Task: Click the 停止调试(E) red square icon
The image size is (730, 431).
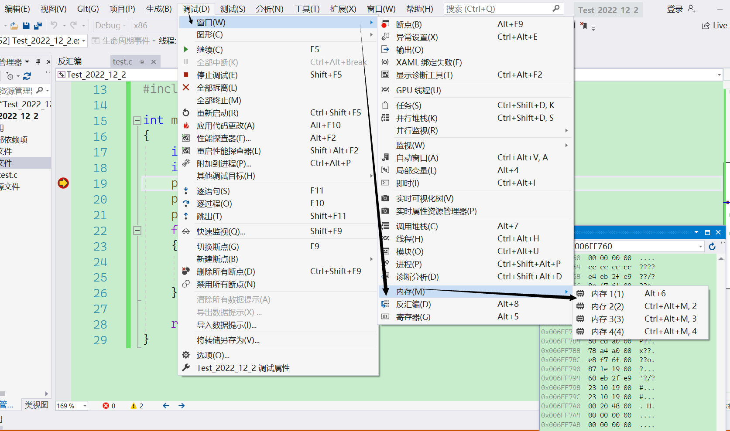Action: [186, 75]
